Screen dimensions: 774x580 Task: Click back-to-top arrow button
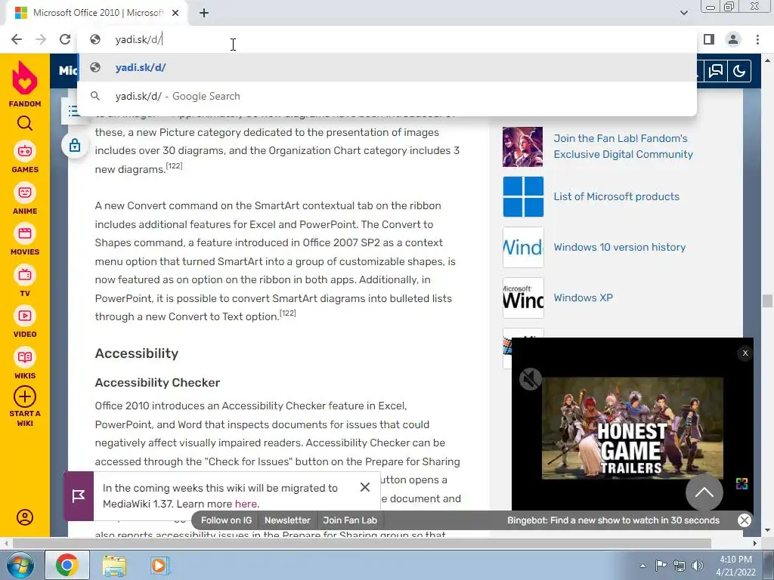[x=704, y=492]
